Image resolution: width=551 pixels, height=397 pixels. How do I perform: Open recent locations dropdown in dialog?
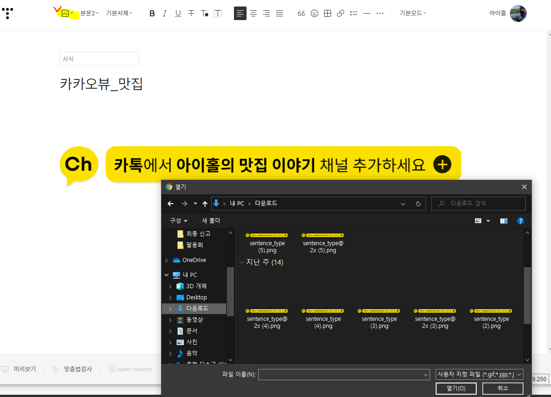(x=195, y=204)
